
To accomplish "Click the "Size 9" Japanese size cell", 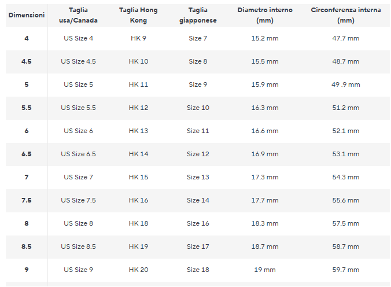I will [198, 84].
